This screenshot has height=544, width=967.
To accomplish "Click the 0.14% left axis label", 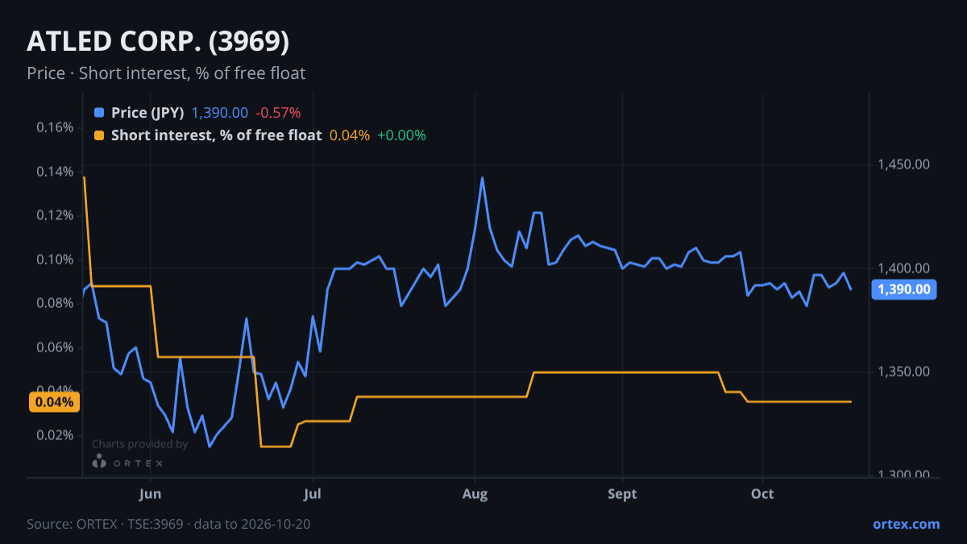I will 55,171.
